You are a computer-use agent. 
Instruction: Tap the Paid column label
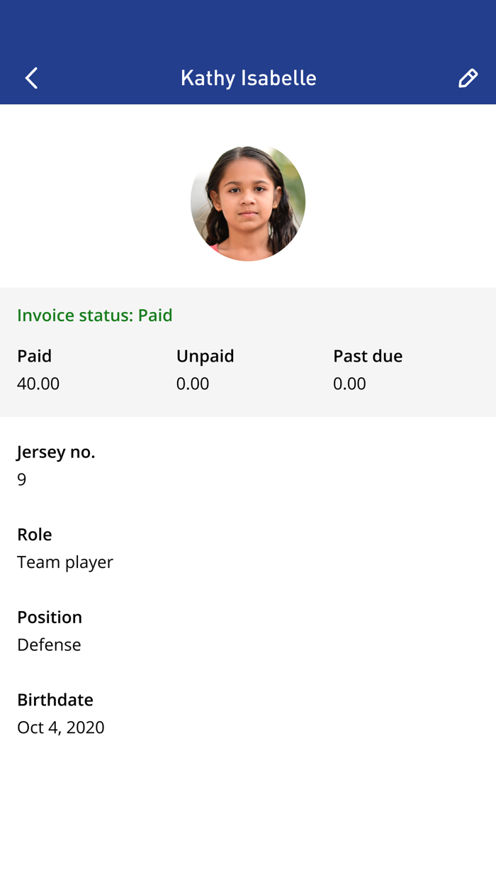click(x=35, y=356)
